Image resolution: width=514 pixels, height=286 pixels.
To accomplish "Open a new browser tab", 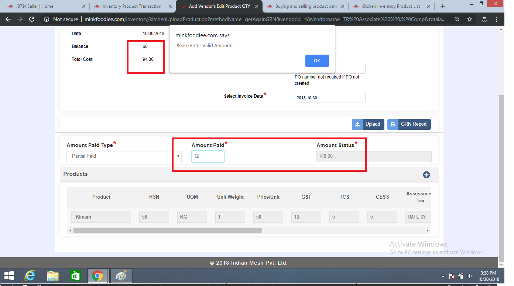I will (x=443, y=6).
